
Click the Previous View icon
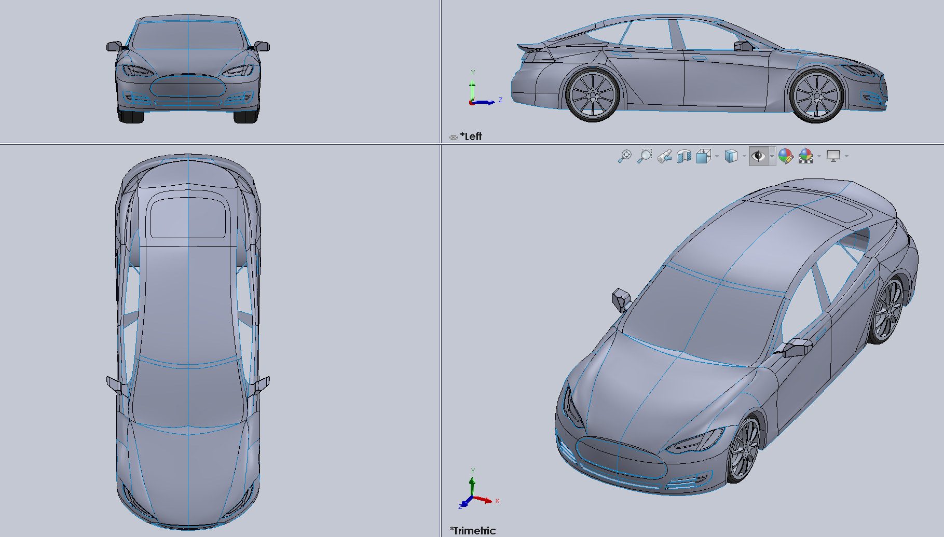(664, 156)
